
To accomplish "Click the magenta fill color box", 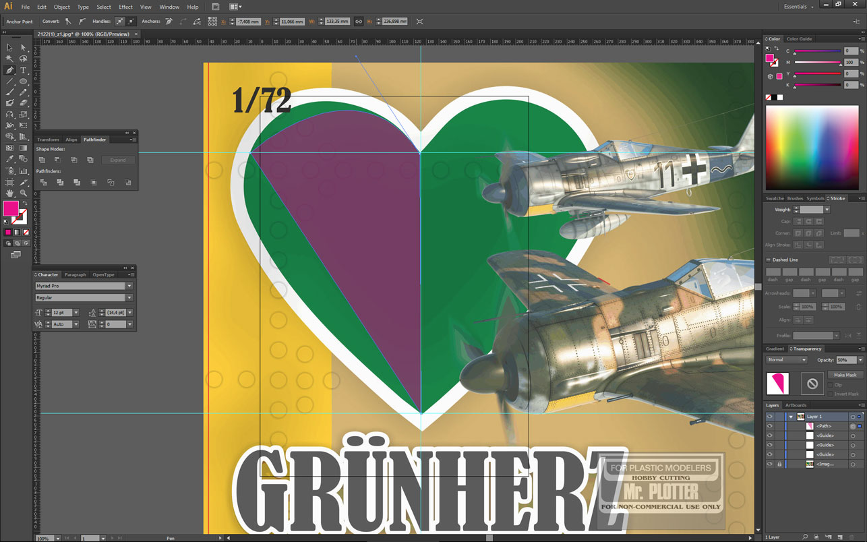I will [11, 208].
